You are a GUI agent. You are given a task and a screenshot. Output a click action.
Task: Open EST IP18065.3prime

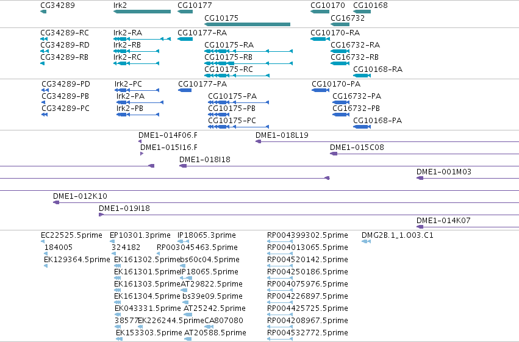click(x=207, y=235)
